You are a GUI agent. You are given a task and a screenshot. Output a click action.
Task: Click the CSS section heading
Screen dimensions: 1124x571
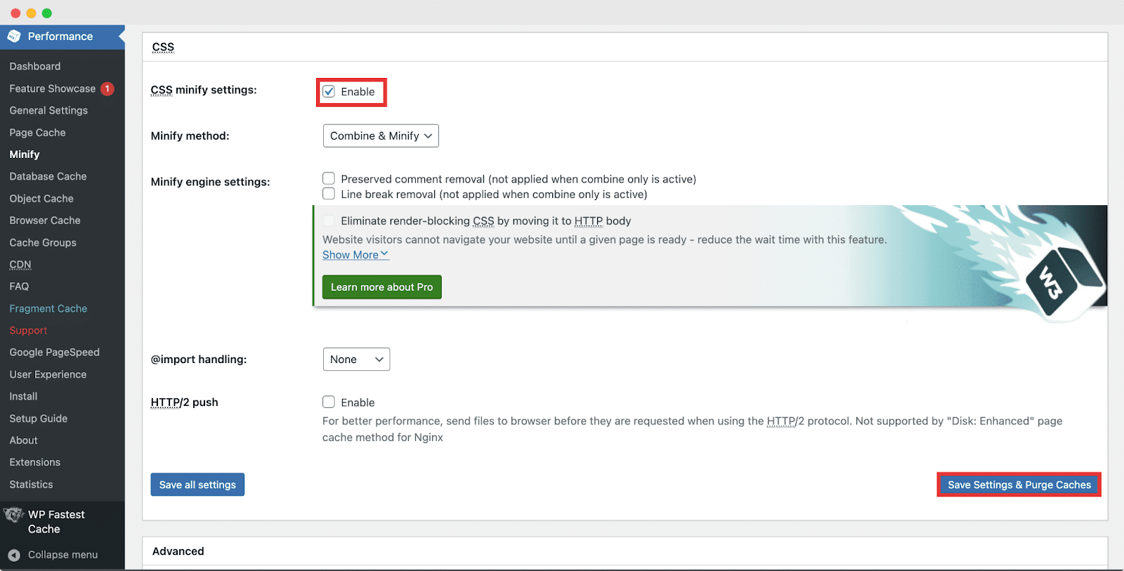(163, 47)
